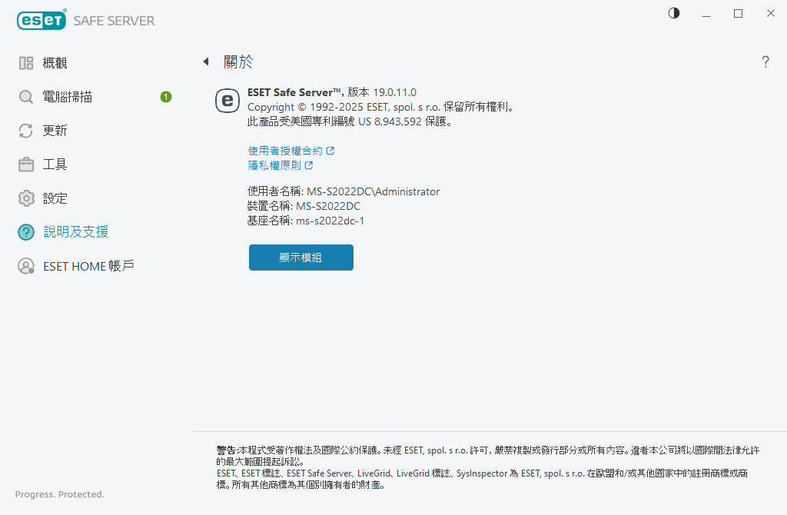Click the SAFE SERVER title text

(114, 21)
